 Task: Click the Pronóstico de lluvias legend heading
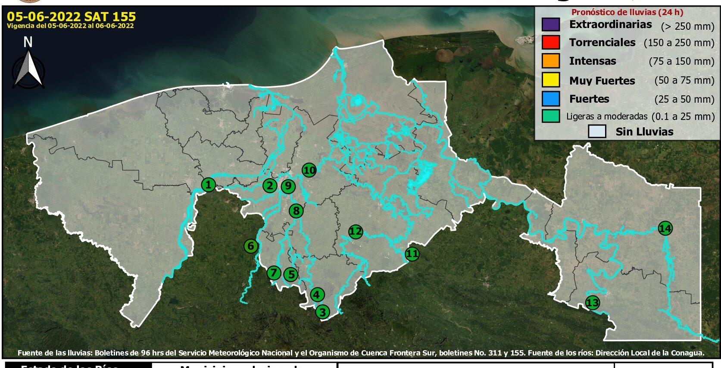627,12
